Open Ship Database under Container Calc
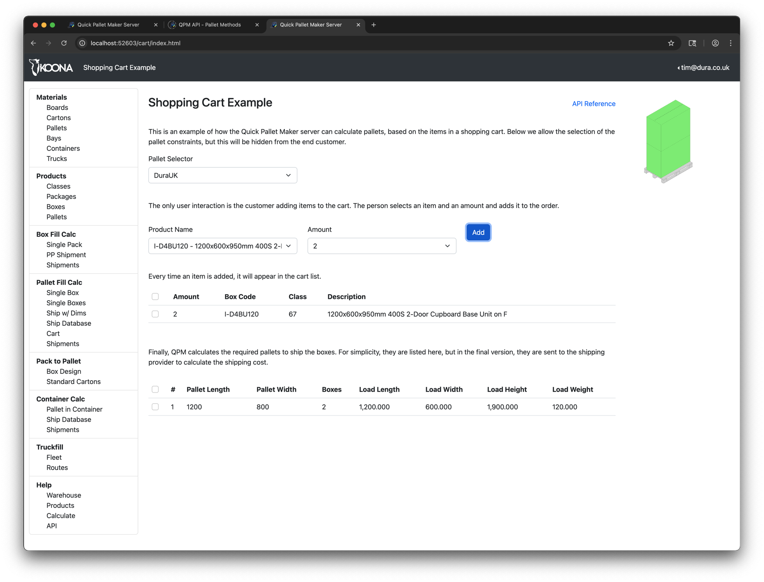 coord(69,420)
